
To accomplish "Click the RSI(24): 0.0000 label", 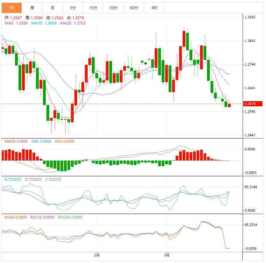I will point(70,218).
